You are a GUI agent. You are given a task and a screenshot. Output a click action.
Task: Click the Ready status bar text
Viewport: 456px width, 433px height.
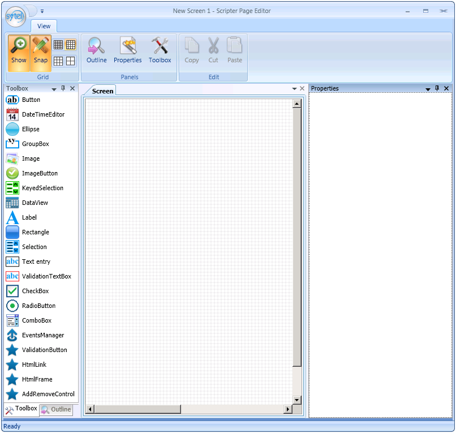click(12, 426)
